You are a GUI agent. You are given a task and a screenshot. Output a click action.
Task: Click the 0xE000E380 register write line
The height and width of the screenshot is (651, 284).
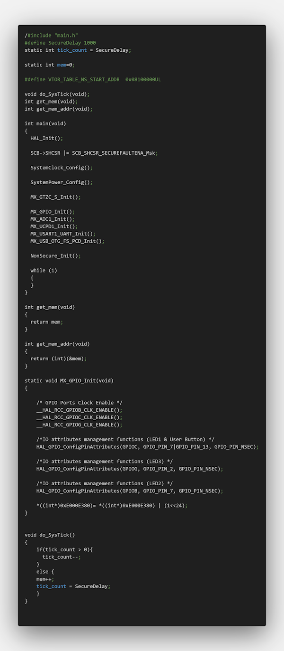tap(112, 505)
